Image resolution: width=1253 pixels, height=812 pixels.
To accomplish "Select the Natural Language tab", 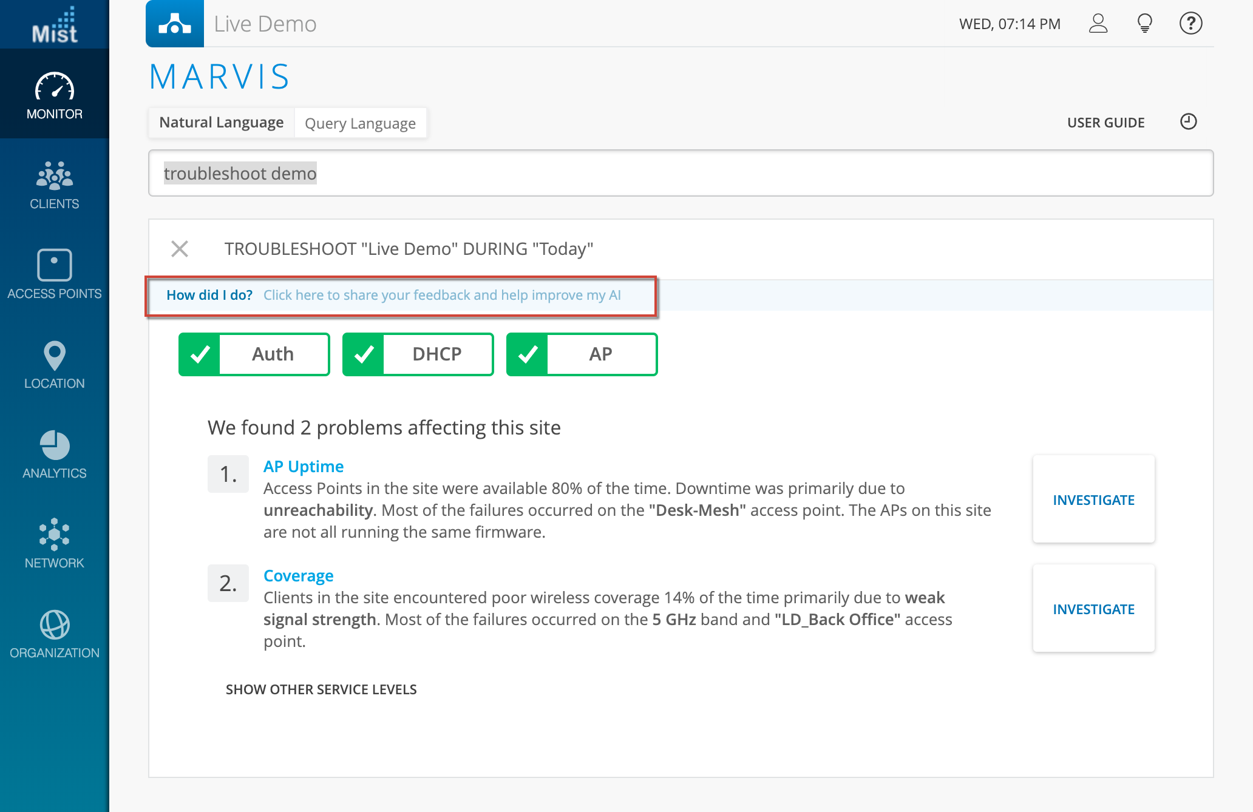I will click(222, 123).
